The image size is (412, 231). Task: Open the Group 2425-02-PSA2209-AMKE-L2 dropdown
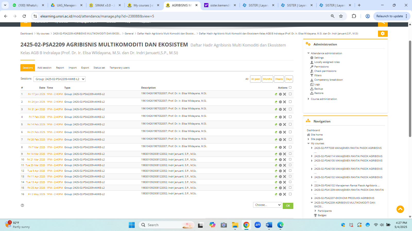coord(59,79)
